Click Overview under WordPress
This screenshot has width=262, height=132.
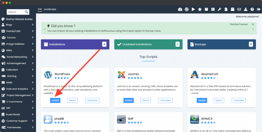(92, 100)
